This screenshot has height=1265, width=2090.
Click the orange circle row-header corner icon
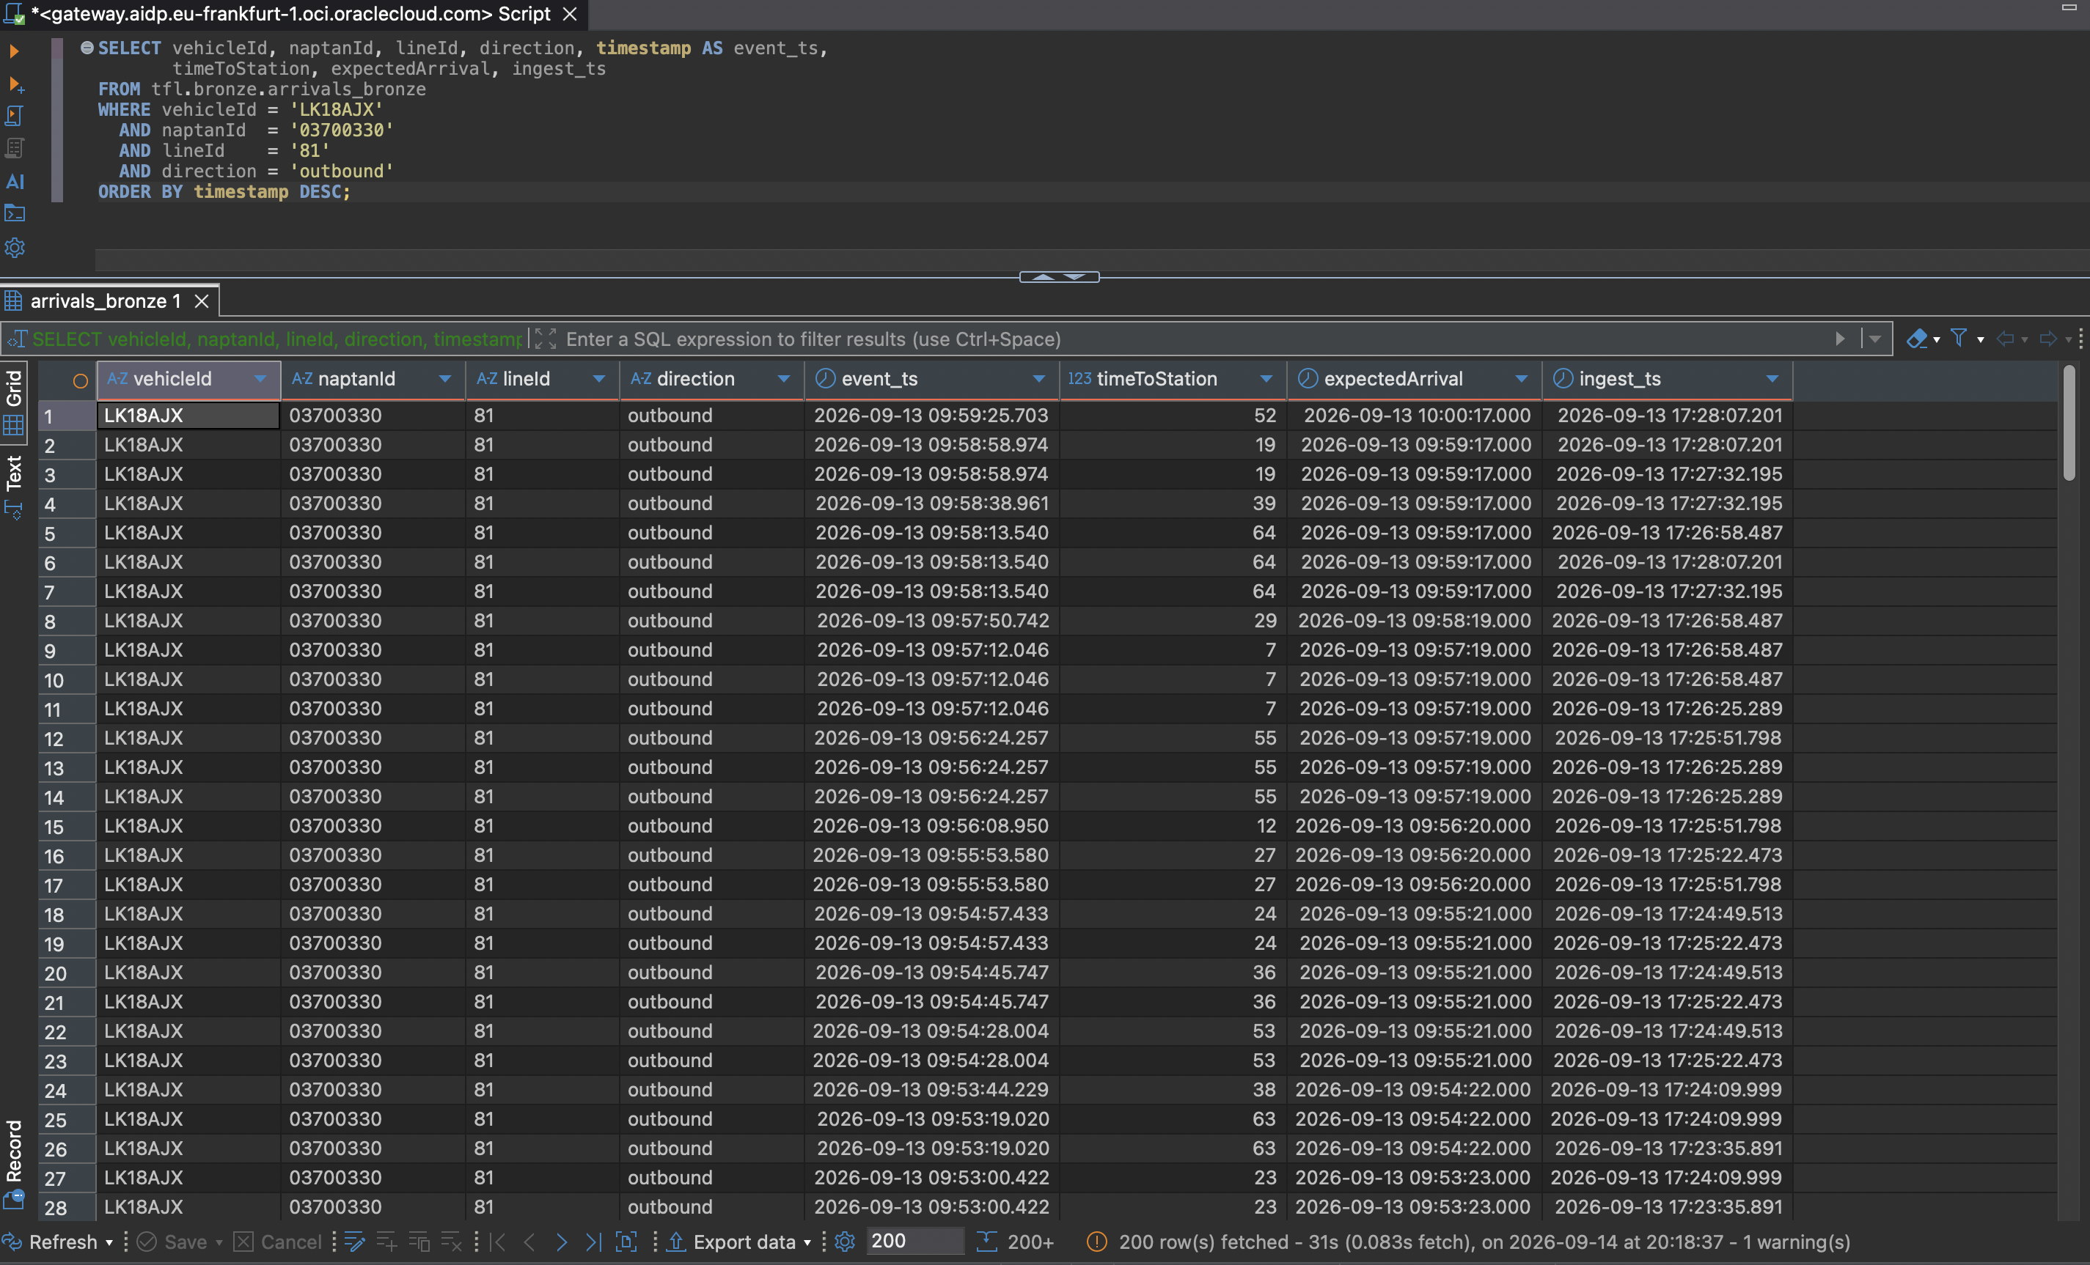click(80, 380)
